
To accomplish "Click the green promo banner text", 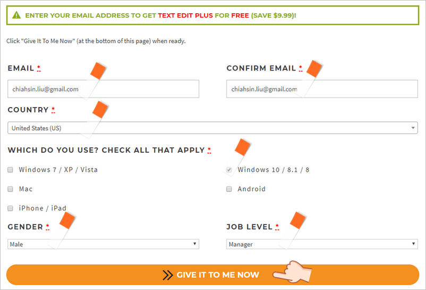I will 160,15.
